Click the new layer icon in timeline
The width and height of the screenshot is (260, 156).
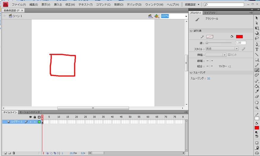coord(4,153)
